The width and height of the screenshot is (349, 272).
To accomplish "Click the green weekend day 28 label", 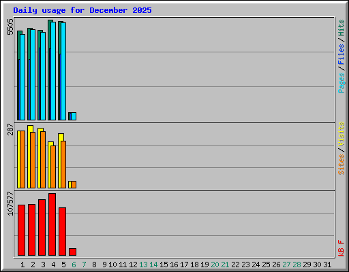I will click(x=297, y=265).
